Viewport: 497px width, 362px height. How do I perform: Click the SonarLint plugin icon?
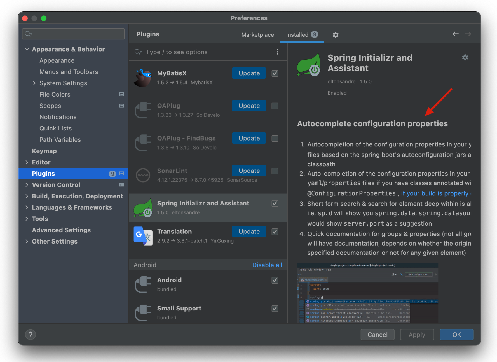(x=143, y=175)
